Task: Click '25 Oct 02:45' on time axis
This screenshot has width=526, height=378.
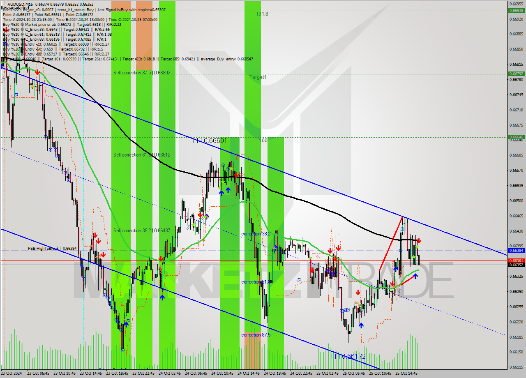Action: pyautogui.click(x=327, y=373)
